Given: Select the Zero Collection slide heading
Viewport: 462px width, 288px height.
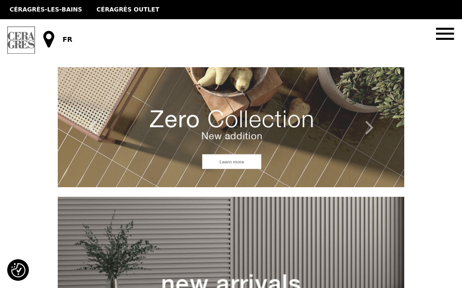Looking at the screenshot, I should coord(231,120).
